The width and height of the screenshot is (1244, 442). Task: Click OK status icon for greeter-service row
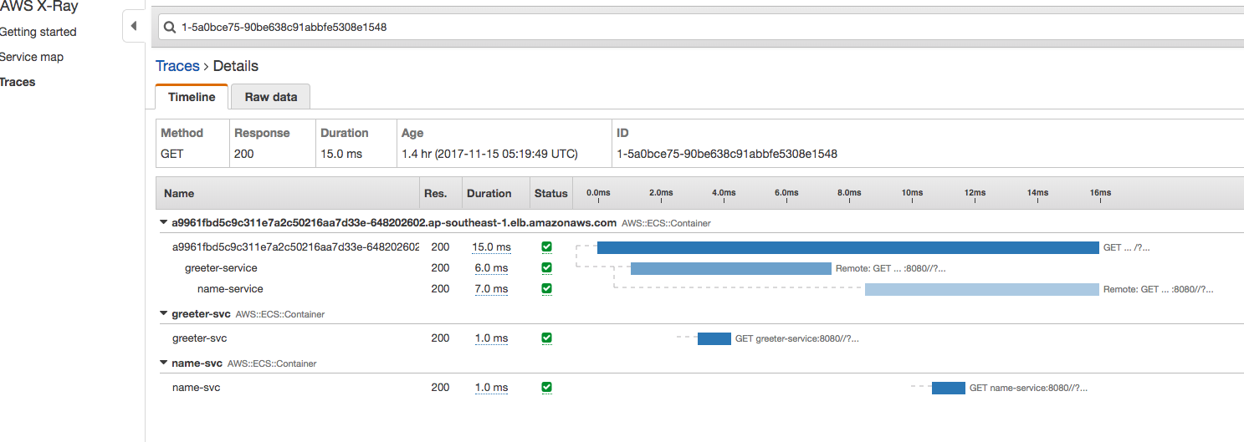click(547, 268)
